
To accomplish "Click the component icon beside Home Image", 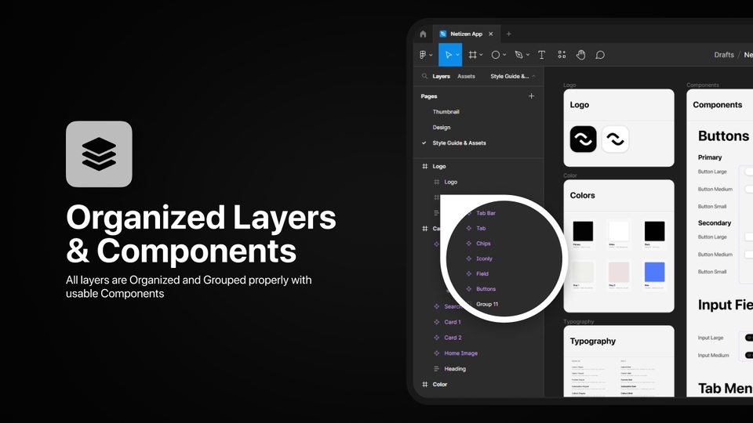I will (x=437, y=353).
